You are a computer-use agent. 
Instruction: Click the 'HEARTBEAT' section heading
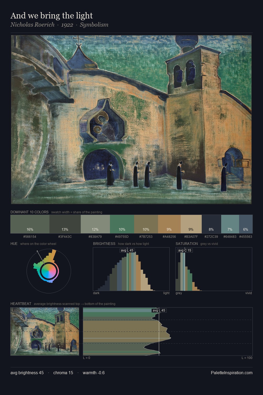[x=21, y=304]
